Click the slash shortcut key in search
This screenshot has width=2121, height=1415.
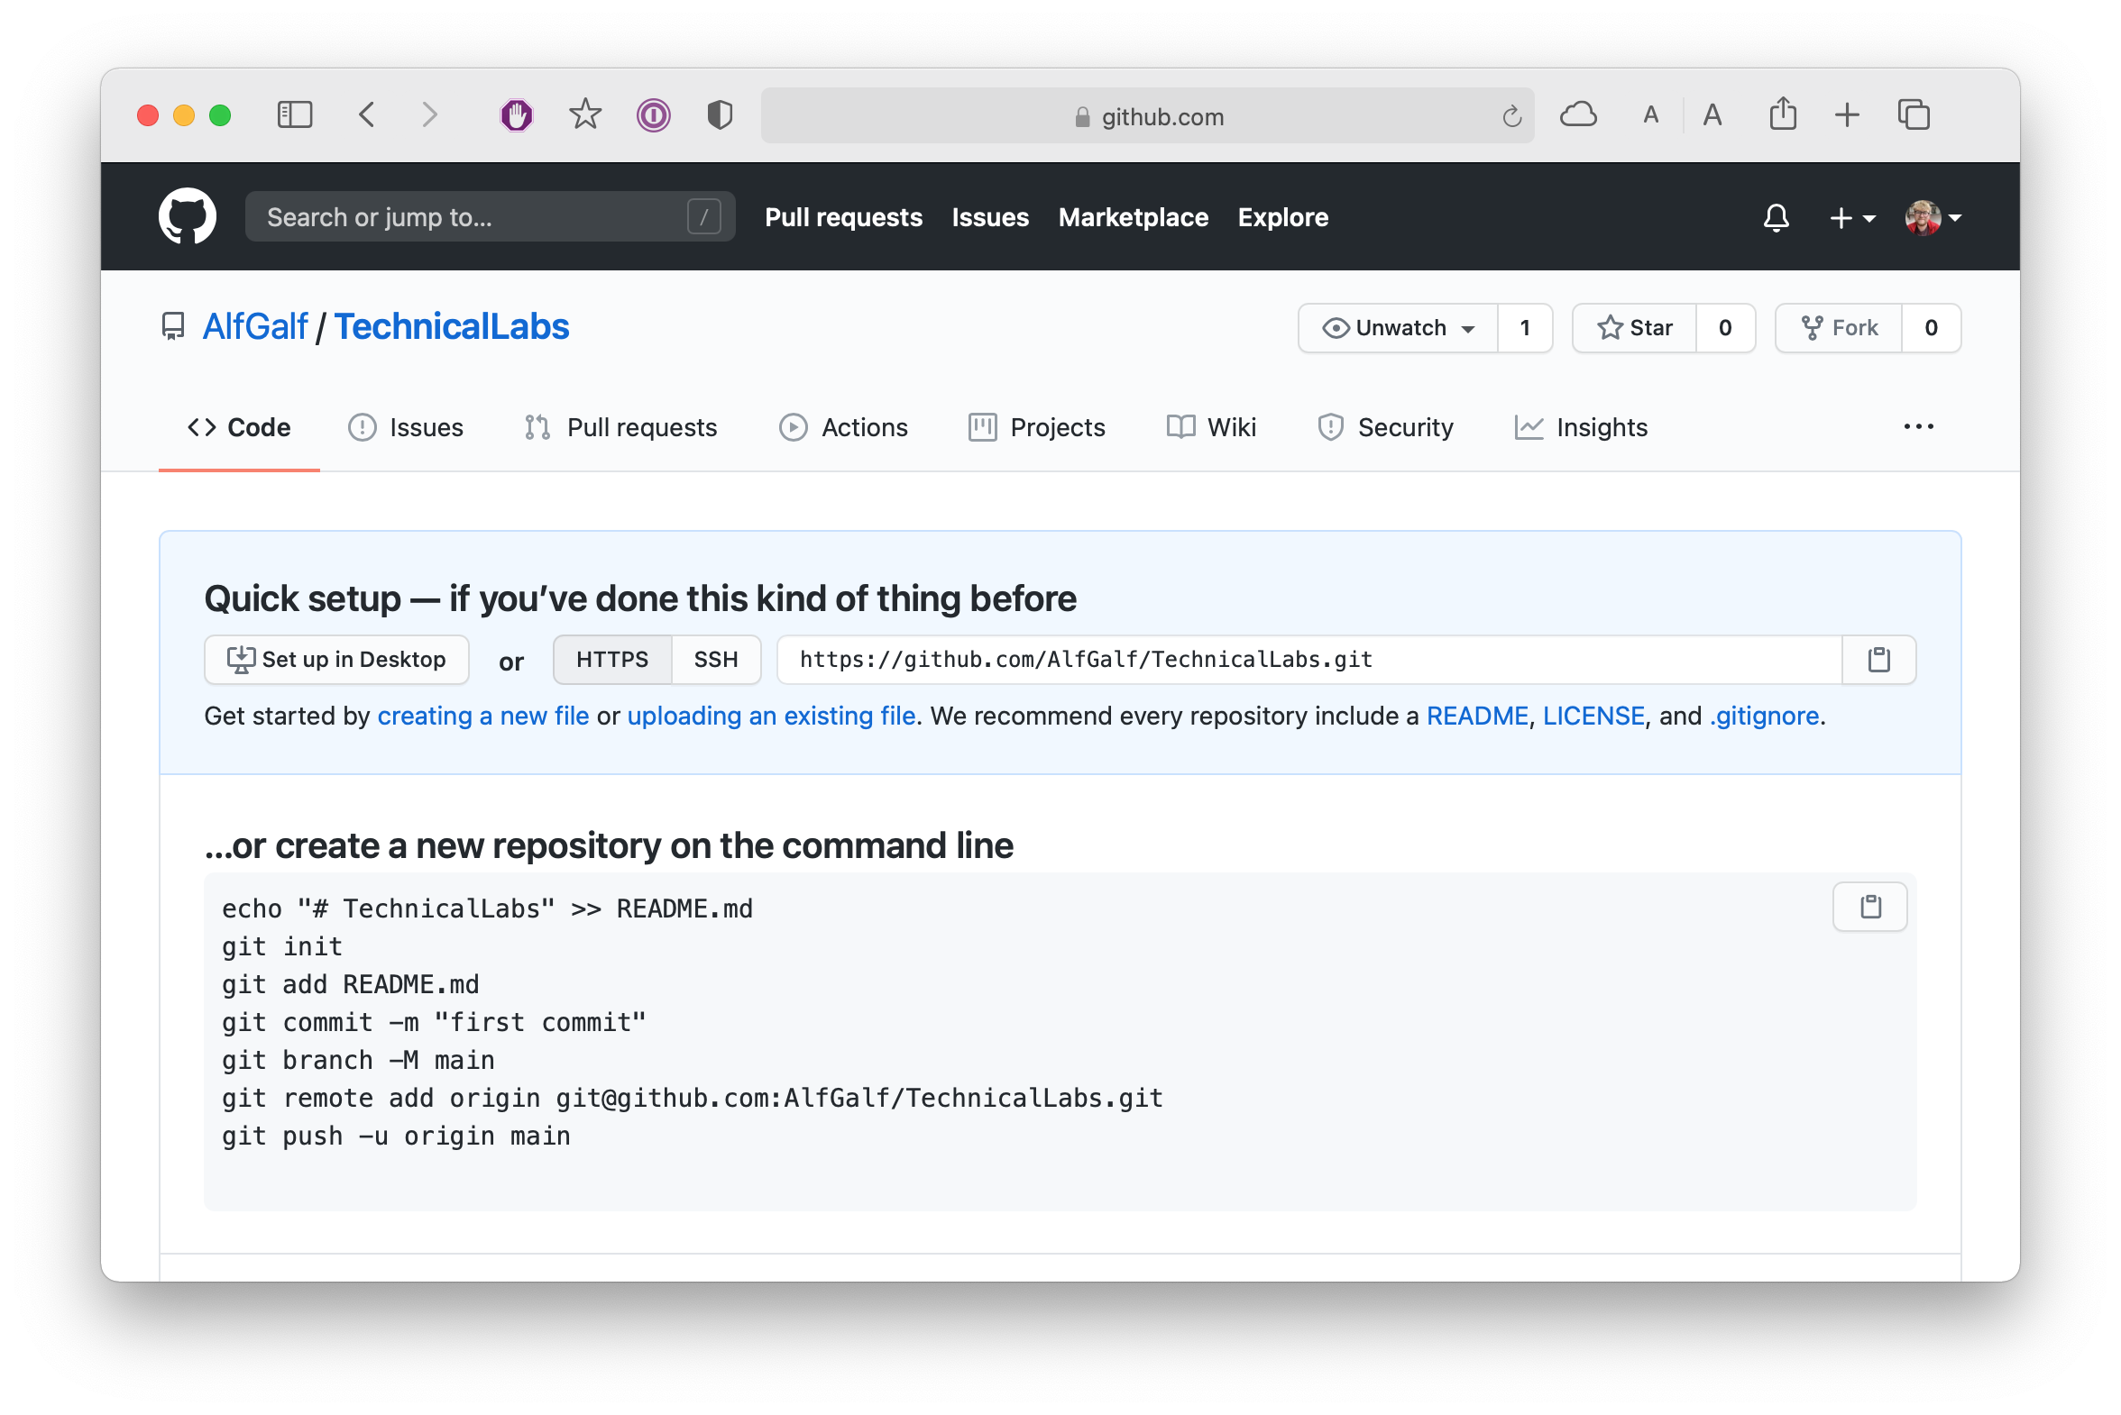pos(703,216)
